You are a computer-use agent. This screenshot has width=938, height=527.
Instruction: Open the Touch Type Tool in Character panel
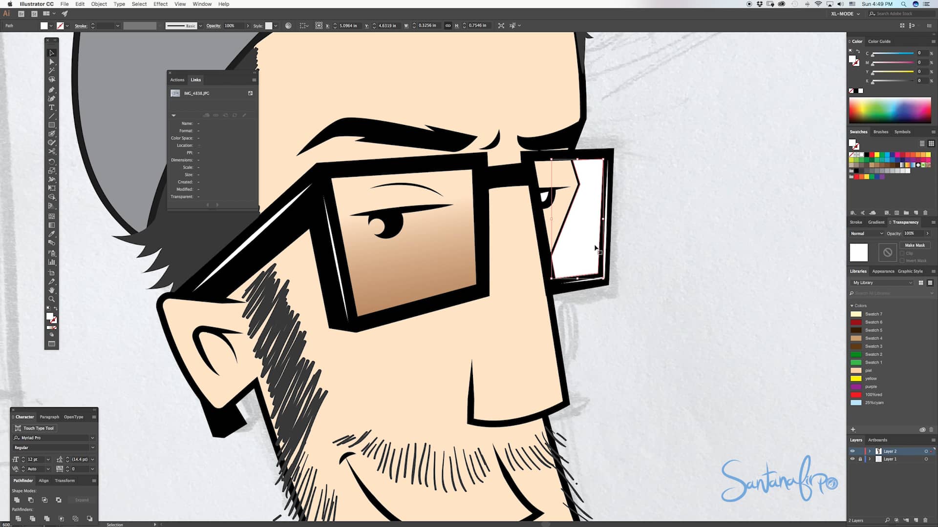click(35, 428)
